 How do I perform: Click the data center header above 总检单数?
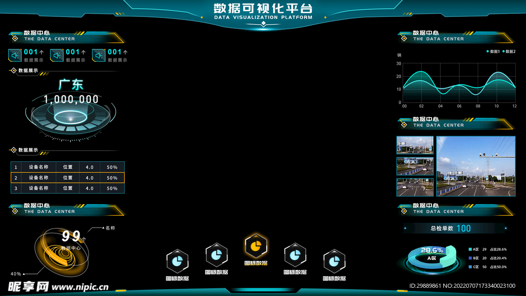tap(456, 210)
